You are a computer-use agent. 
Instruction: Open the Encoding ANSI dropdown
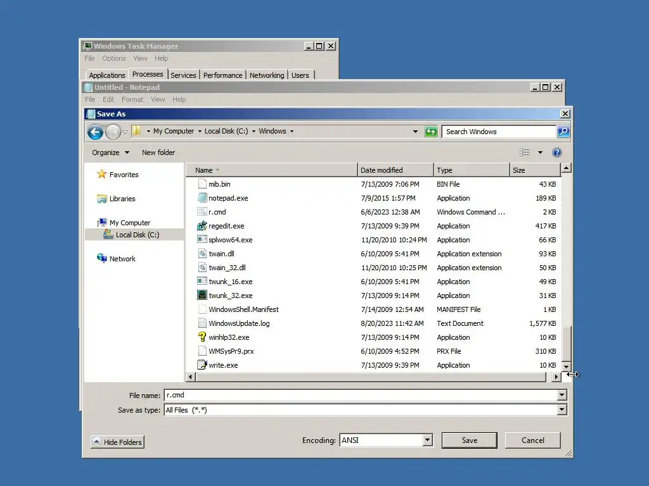[x=428, y=440]
